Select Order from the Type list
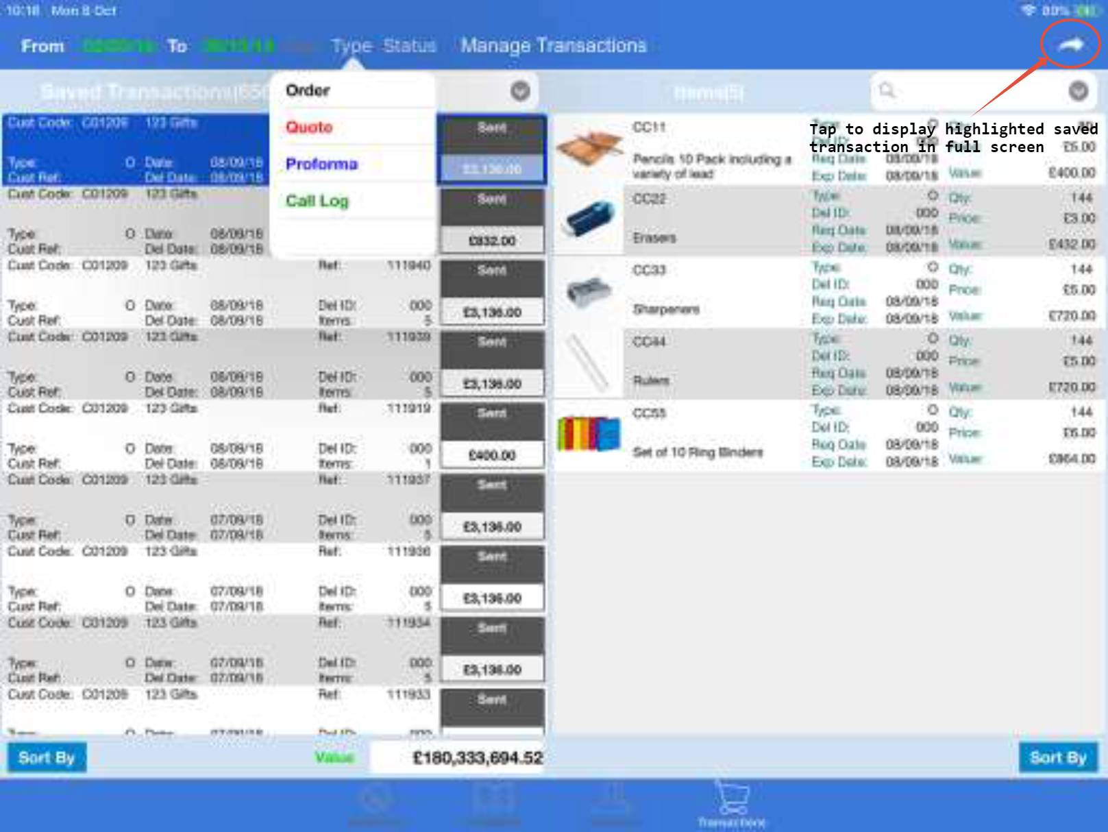Viewport: 1108px width, 832px height. (308, 90)
